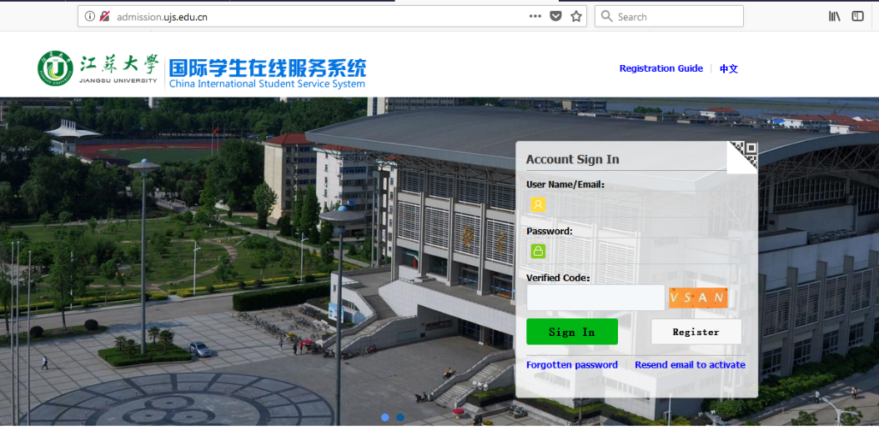Open the Registration Guide link
This screenshot has height=436, width=879.
point(661,68)
